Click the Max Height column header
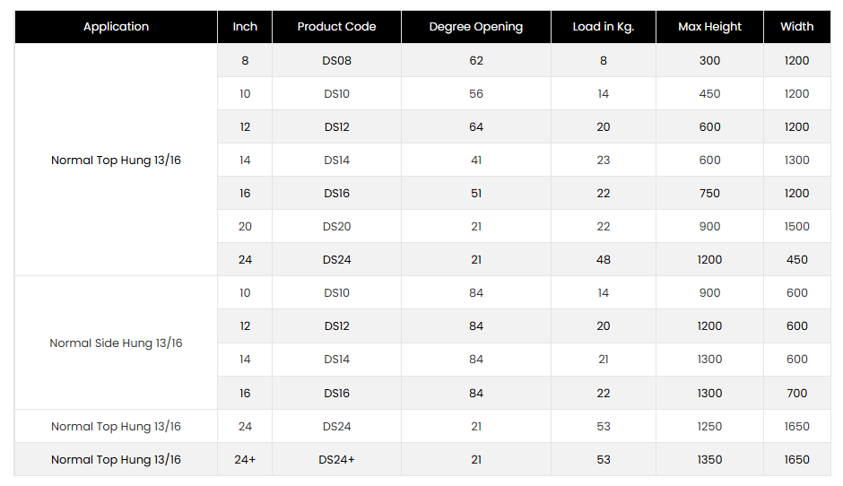 (x=709, y=27)
